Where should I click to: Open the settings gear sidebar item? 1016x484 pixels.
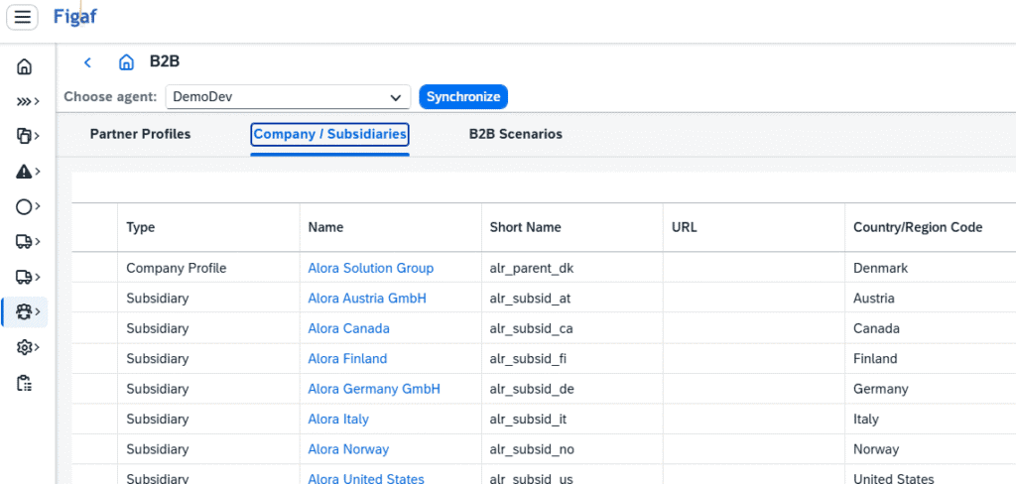(x=27, y=347)
